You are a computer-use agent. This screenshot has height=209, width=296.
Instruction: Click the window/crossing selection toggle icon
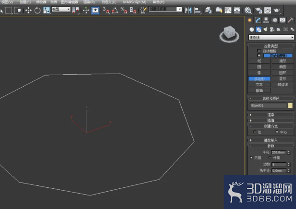pos(17,10)
